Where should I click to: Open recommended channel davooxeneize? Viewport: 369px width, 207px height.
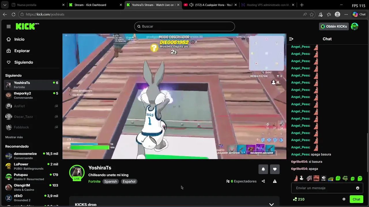32,156
